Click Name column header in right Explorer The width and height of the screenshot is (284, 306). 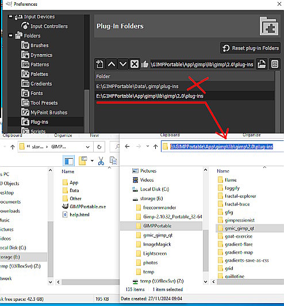(223, 171)
